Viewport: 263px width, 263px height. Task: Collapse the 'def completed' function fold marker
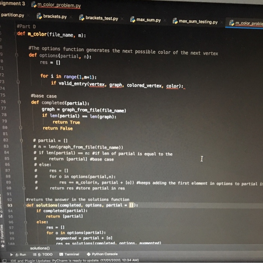tap(19, 102)
